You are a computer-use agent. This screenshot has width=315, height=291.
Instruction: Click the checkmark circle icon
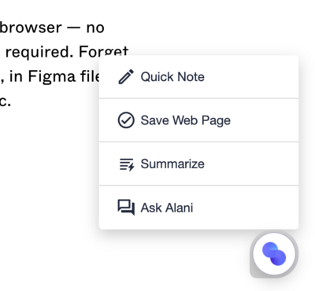[x=126, y=120]
